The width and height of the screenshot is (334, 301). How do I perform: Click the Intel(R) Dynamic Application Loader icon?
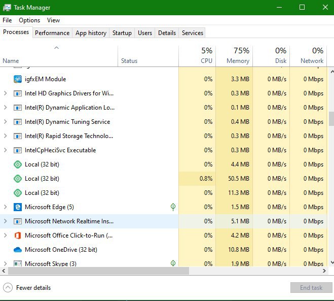tap(18, 108)
